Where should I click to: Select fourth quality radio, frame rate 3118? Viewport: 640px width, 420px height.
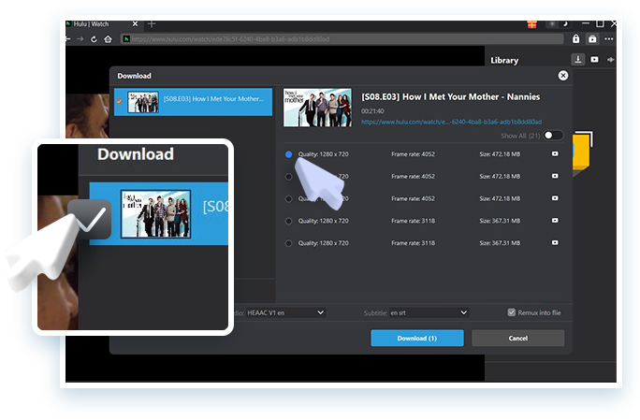pyautogui.click(x=288, y=221)
